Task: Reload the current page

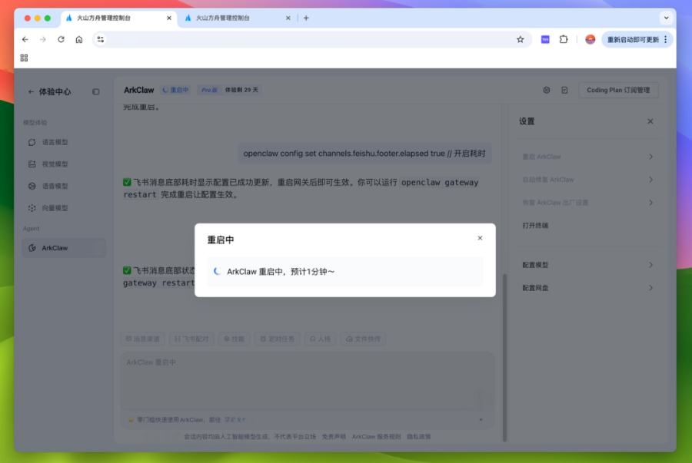Action: pos(61,39)
